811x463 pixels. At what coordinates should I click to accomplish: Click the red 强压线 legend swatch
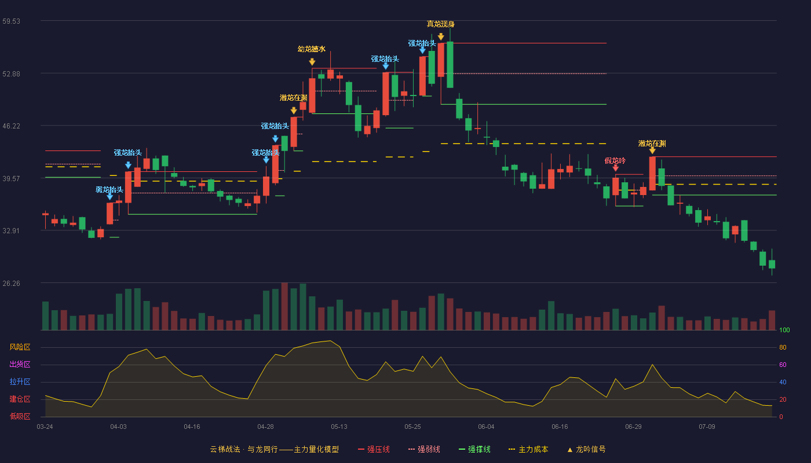click(361, 449)
